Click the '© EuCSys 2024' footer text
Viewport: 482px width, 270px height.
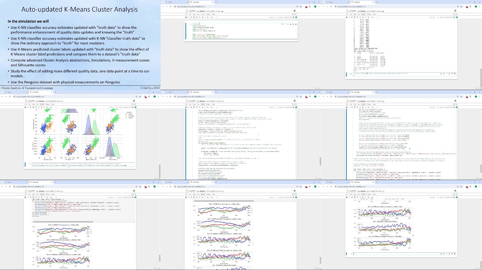pos(150,88)
